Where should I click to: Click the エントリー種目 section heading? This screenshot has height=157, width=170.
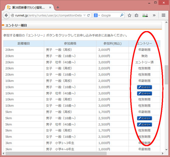point(16,26)
